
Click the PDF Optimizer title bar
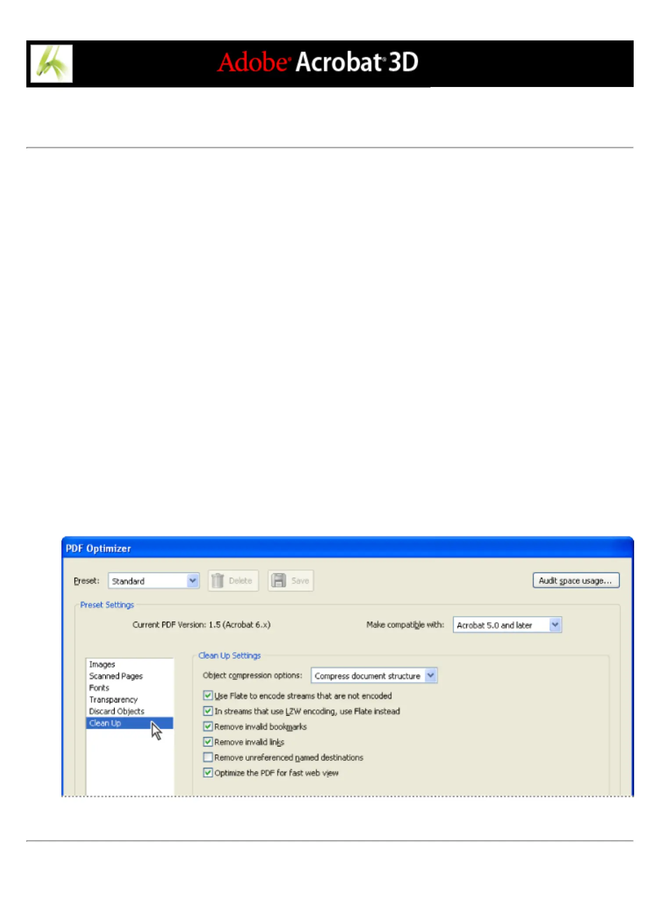348,548
